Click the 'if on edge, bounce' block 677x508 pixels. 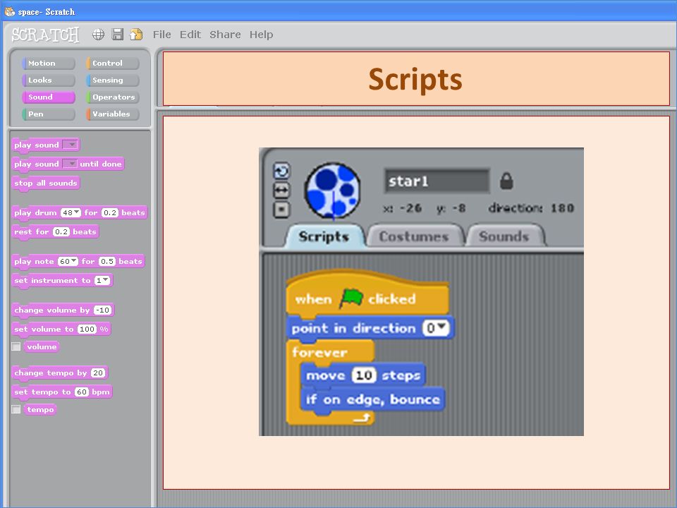coord(372,399)
